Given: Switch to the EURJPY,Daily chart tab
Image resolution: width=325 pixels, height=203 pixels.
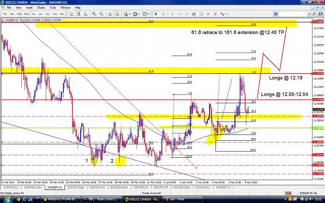Looking at the screenshot, I should tap(76, 187).
